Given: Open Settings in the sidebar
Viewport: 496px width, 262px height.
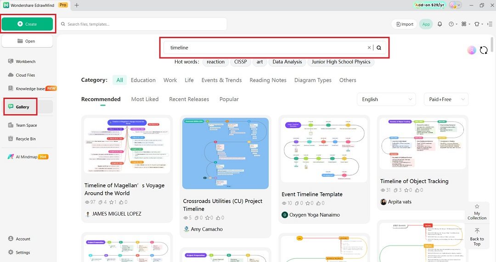Looking at the screenshot, I should pyautogui.click(x=19, y=252).
